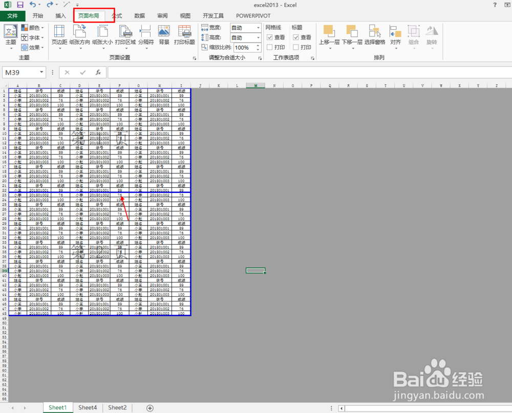Increase Scale (缩放比例) with up spinner
The width and height of the screenshot is (512, 413).
tap(258, 46)
